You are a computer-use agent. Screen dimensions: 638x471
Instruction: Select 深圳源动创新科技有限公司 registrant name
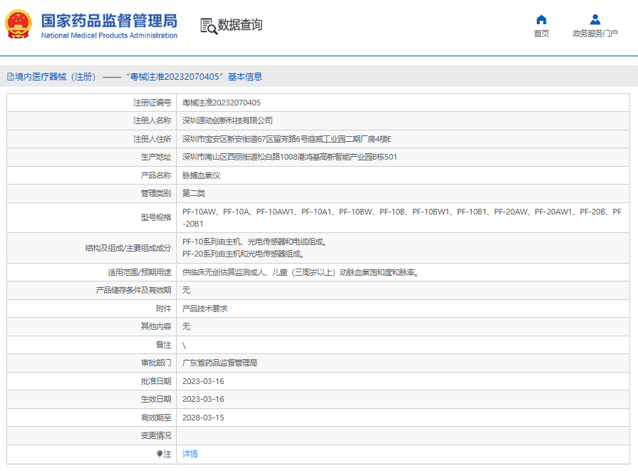click(227, 121)
